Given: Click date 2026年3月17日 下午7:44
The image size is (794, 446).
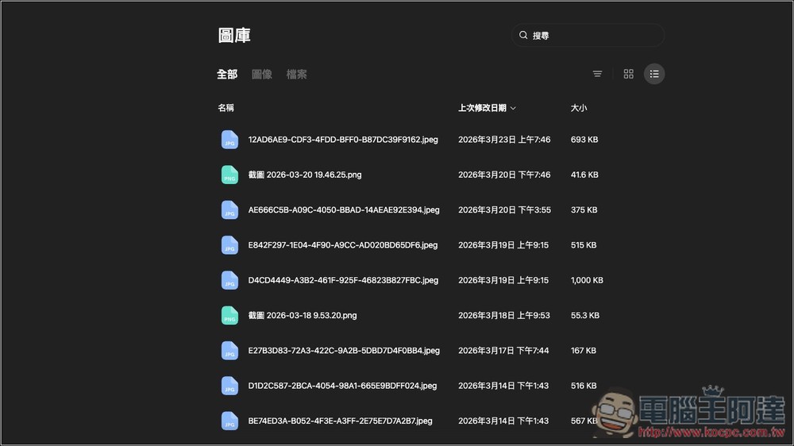Looking at the screenshot, I should (x=503, y=351).
